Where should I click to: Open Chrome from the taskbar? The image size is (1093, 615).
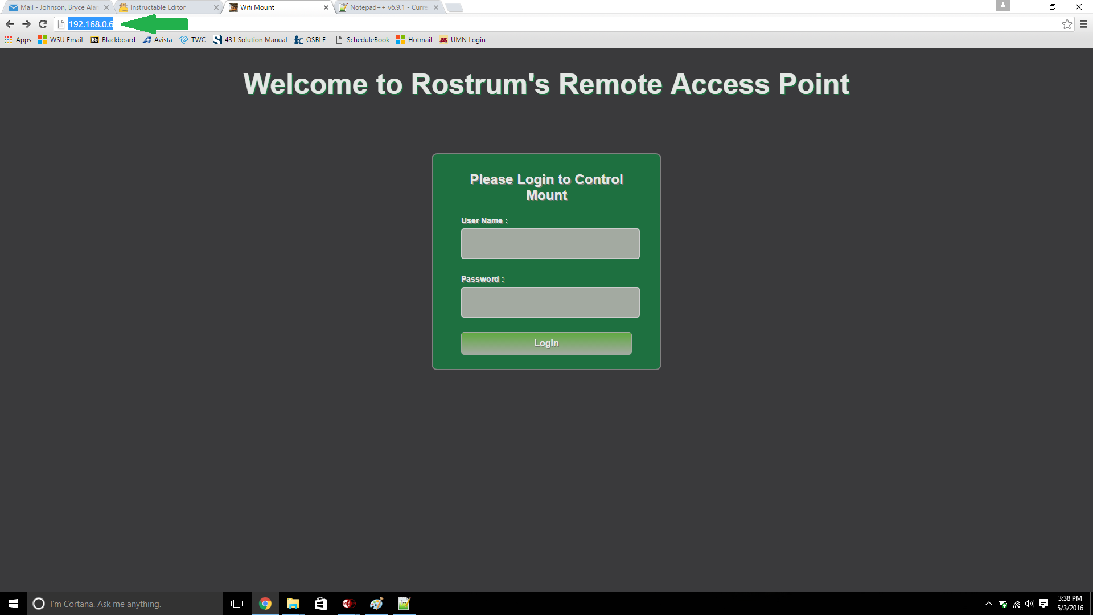(x=265, y=604)
